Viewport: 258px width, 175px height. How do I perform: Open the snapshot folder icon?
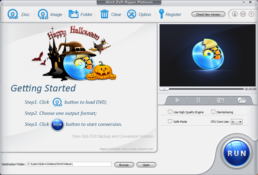[x=242, y=100]
